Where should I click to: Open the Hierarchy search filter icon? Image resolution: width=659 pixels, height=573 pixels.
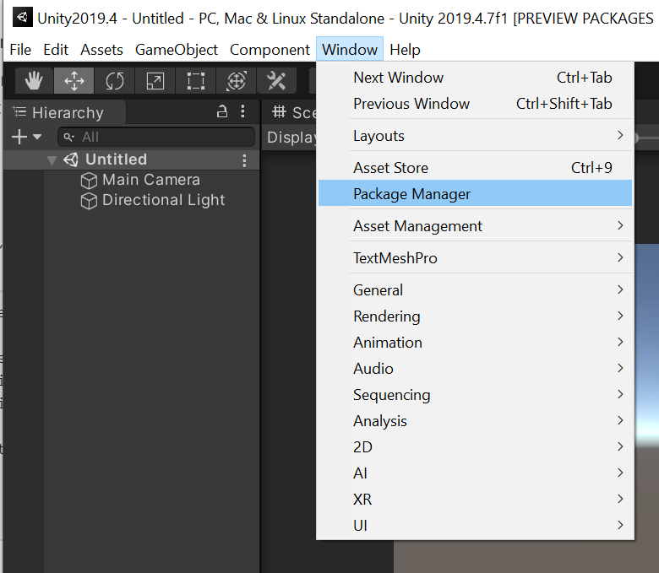[69, 137]
